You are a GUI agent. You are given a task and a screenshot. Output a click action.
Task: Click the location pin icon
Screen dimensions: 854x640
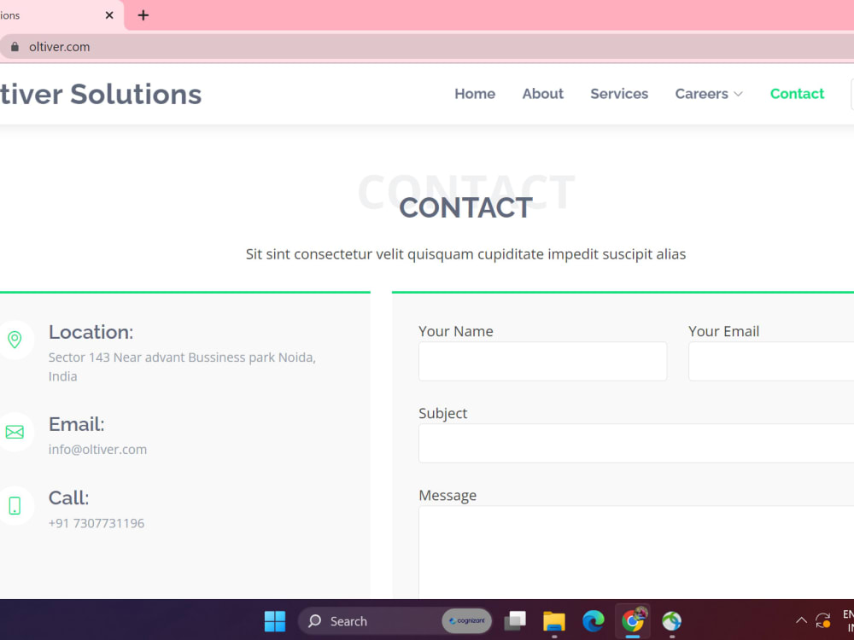click(x=15, y=340)
